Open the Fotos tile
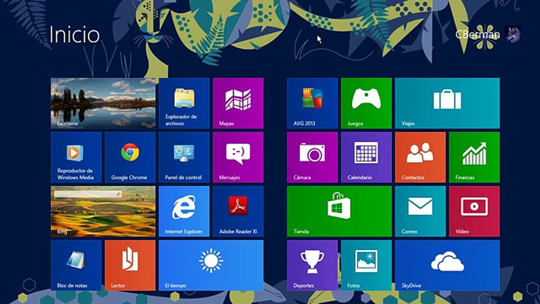Image resolution: width=540 pixels, height=304 pixels. tap(366, 265)
